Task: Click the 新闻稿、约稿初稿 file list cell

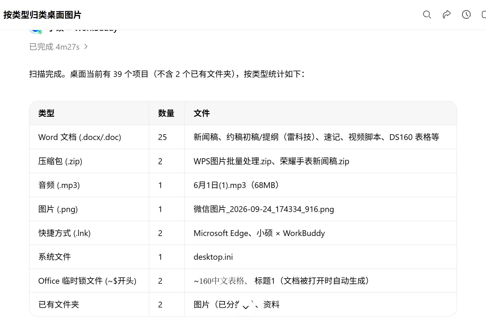Action: 321,137
